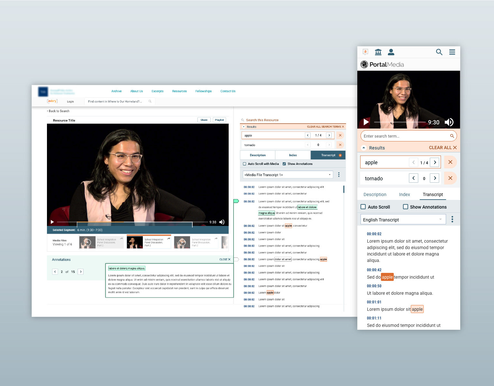This screenshot has height=386, width=494.
Task: Click the transcript panel scrollbar
Action: pyautogui.click(x=344, y=189)
